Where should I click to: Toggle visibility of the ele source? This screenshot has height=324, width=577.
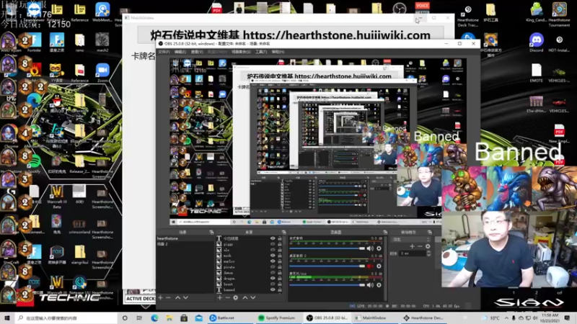pos(273,250)
